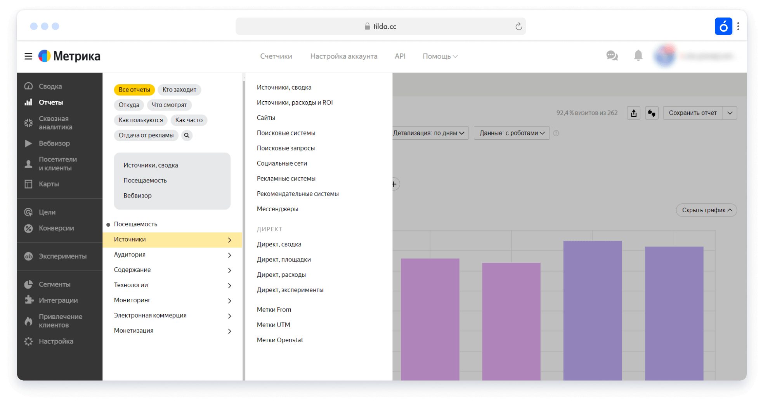Expand the Мониторинг report group
Screen dimensions: 763x404
pos(172,300)
